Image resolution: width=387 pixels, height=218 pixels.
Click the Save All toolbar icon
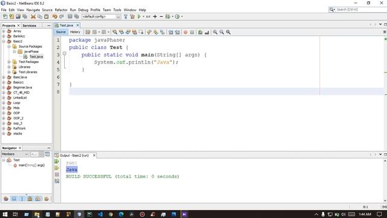[x=25, y=16]
